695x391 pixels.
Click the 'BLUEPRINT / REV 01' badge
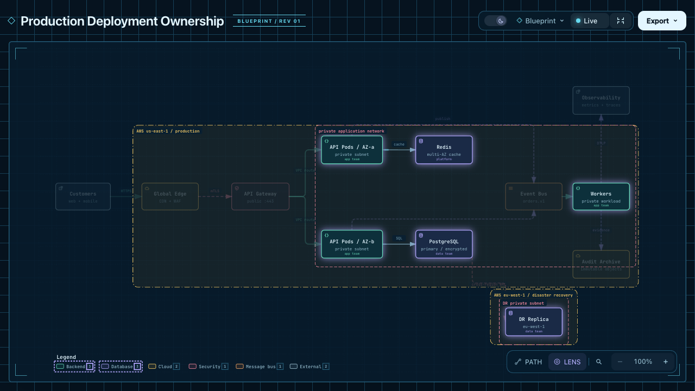(x=269, y=21)
